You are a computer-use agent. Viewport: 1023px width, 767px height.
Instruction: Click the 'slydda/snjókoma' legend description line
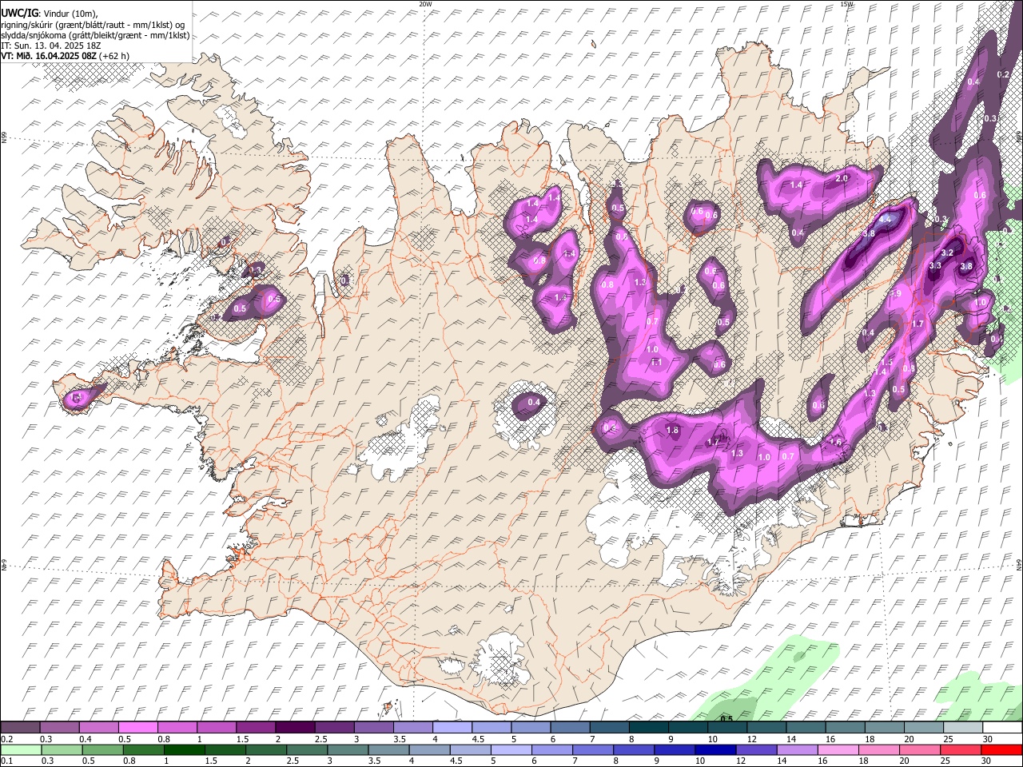tap(95, 35)
